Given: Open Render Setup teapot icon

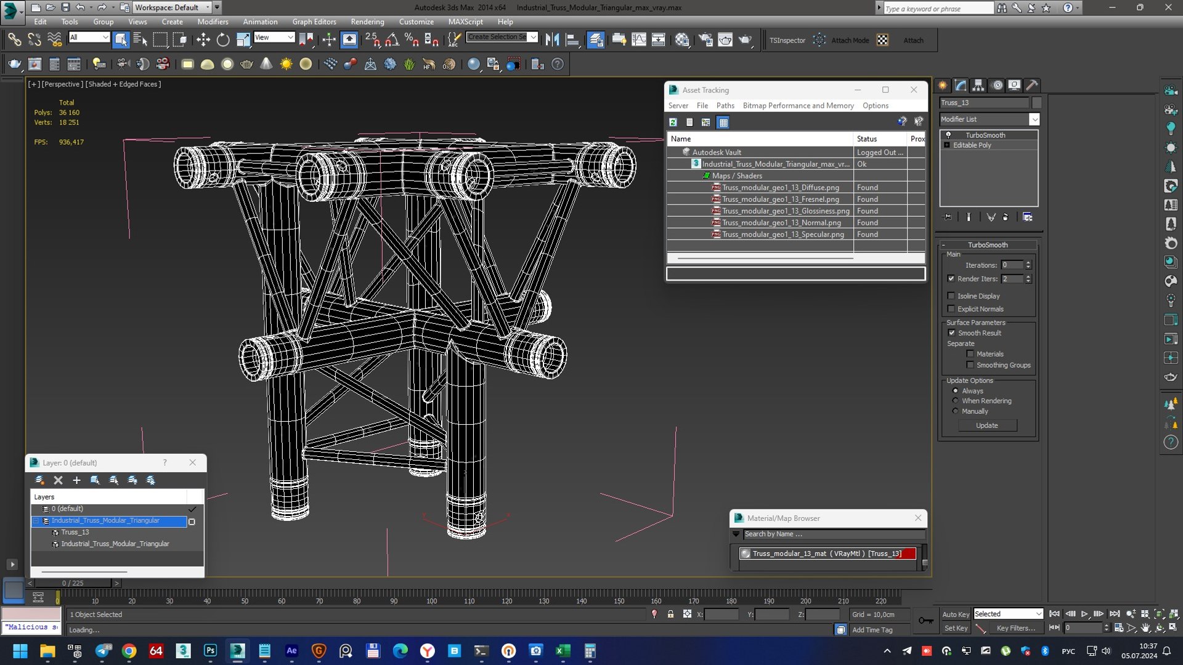Looking at the screenshot, I should click(705, 40).
